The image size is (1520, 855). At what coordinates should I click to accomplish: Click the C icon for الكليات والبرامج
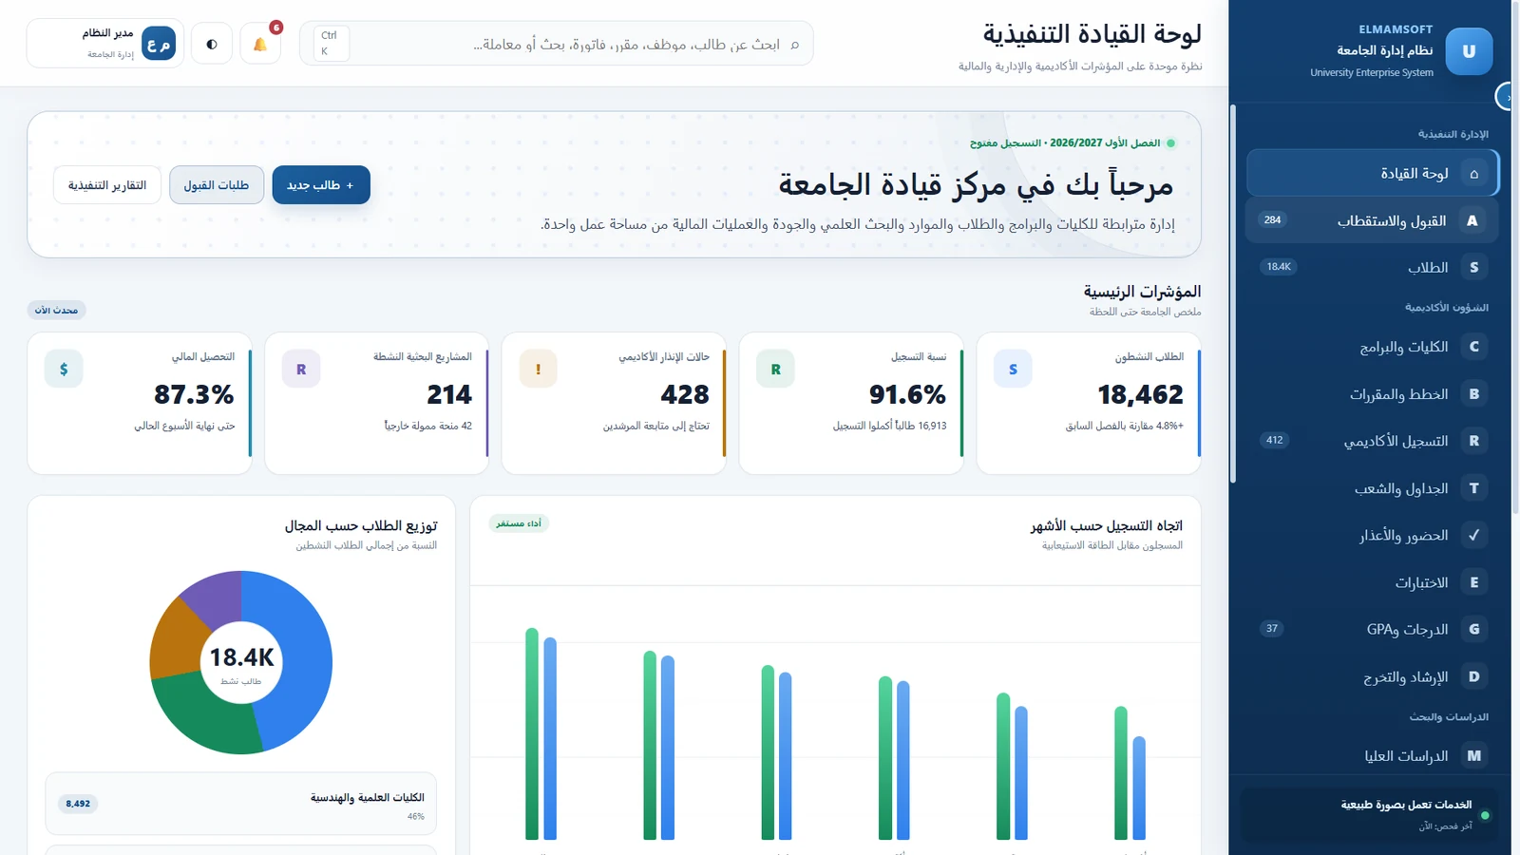tap(1473, 347)
